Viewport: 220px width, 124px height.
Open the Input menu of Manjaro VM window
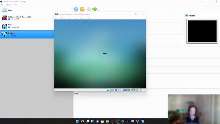75,18
